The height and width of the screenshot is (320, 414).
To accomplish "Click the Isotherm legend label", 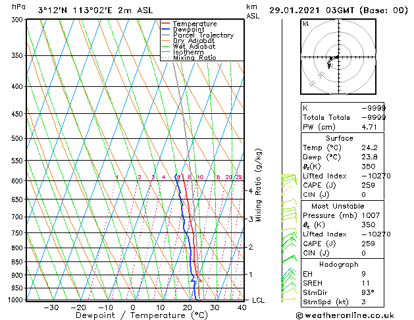I will (x=188, y=52).
